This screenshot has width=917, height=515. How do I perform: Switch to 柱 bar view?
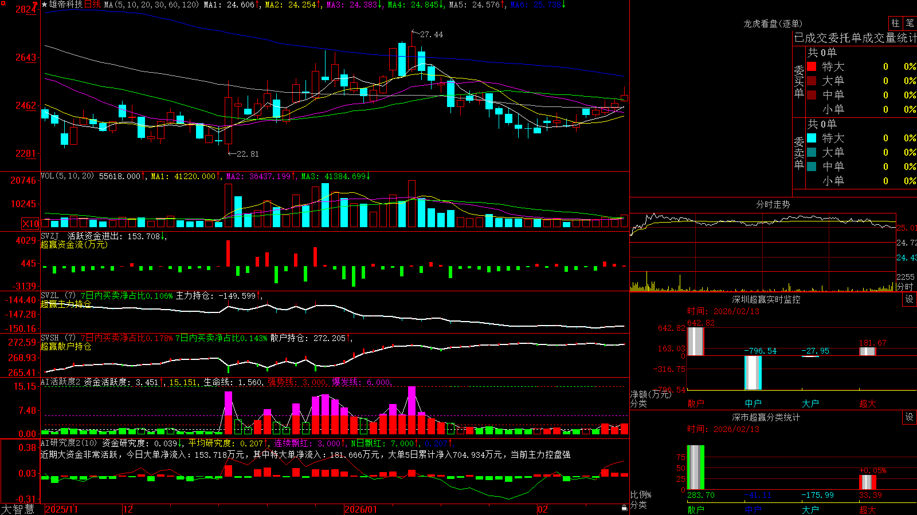pyautogui.click(x=895, y=23)
